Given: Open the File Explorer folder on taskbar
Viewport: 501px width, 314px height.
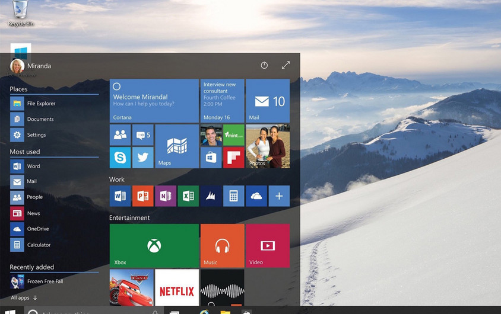Looking at the screenshot, I should [x=225, y=312].
